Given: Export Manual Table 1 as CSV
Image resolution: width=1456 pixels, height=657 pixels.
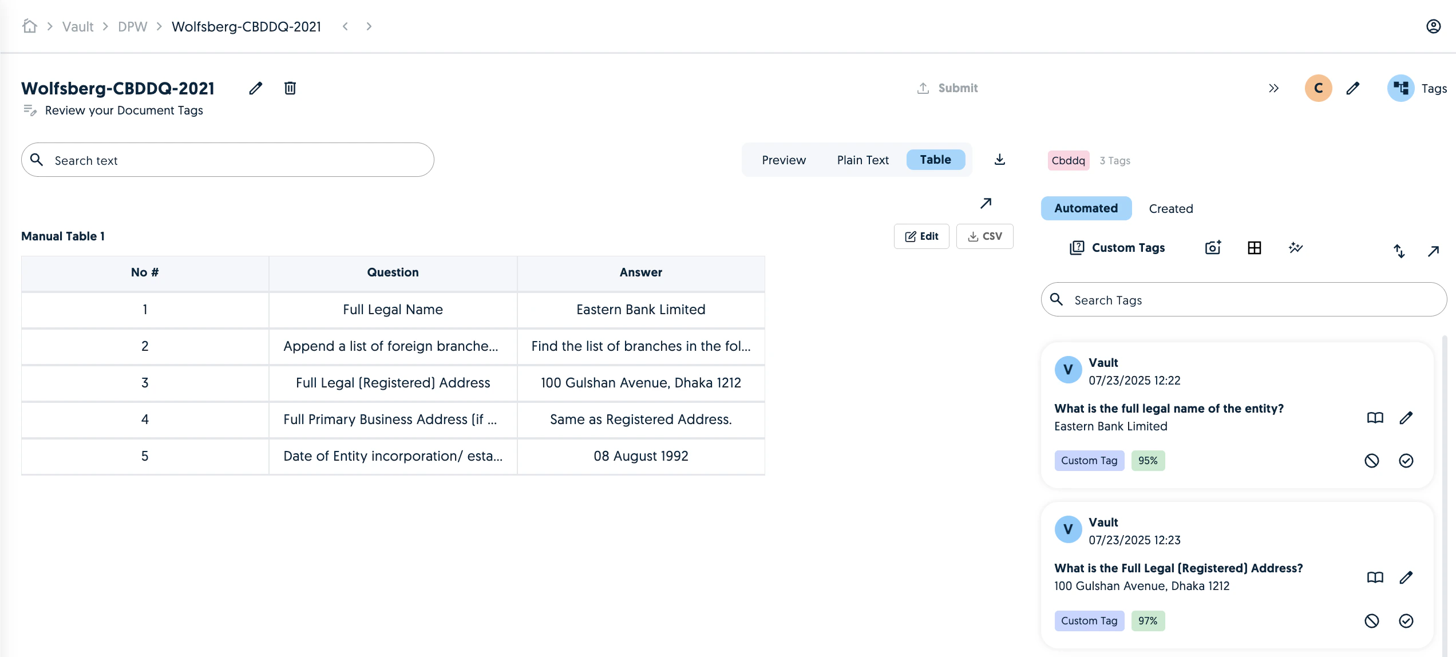Looking at the screenshot, I should tap(985, 236).
